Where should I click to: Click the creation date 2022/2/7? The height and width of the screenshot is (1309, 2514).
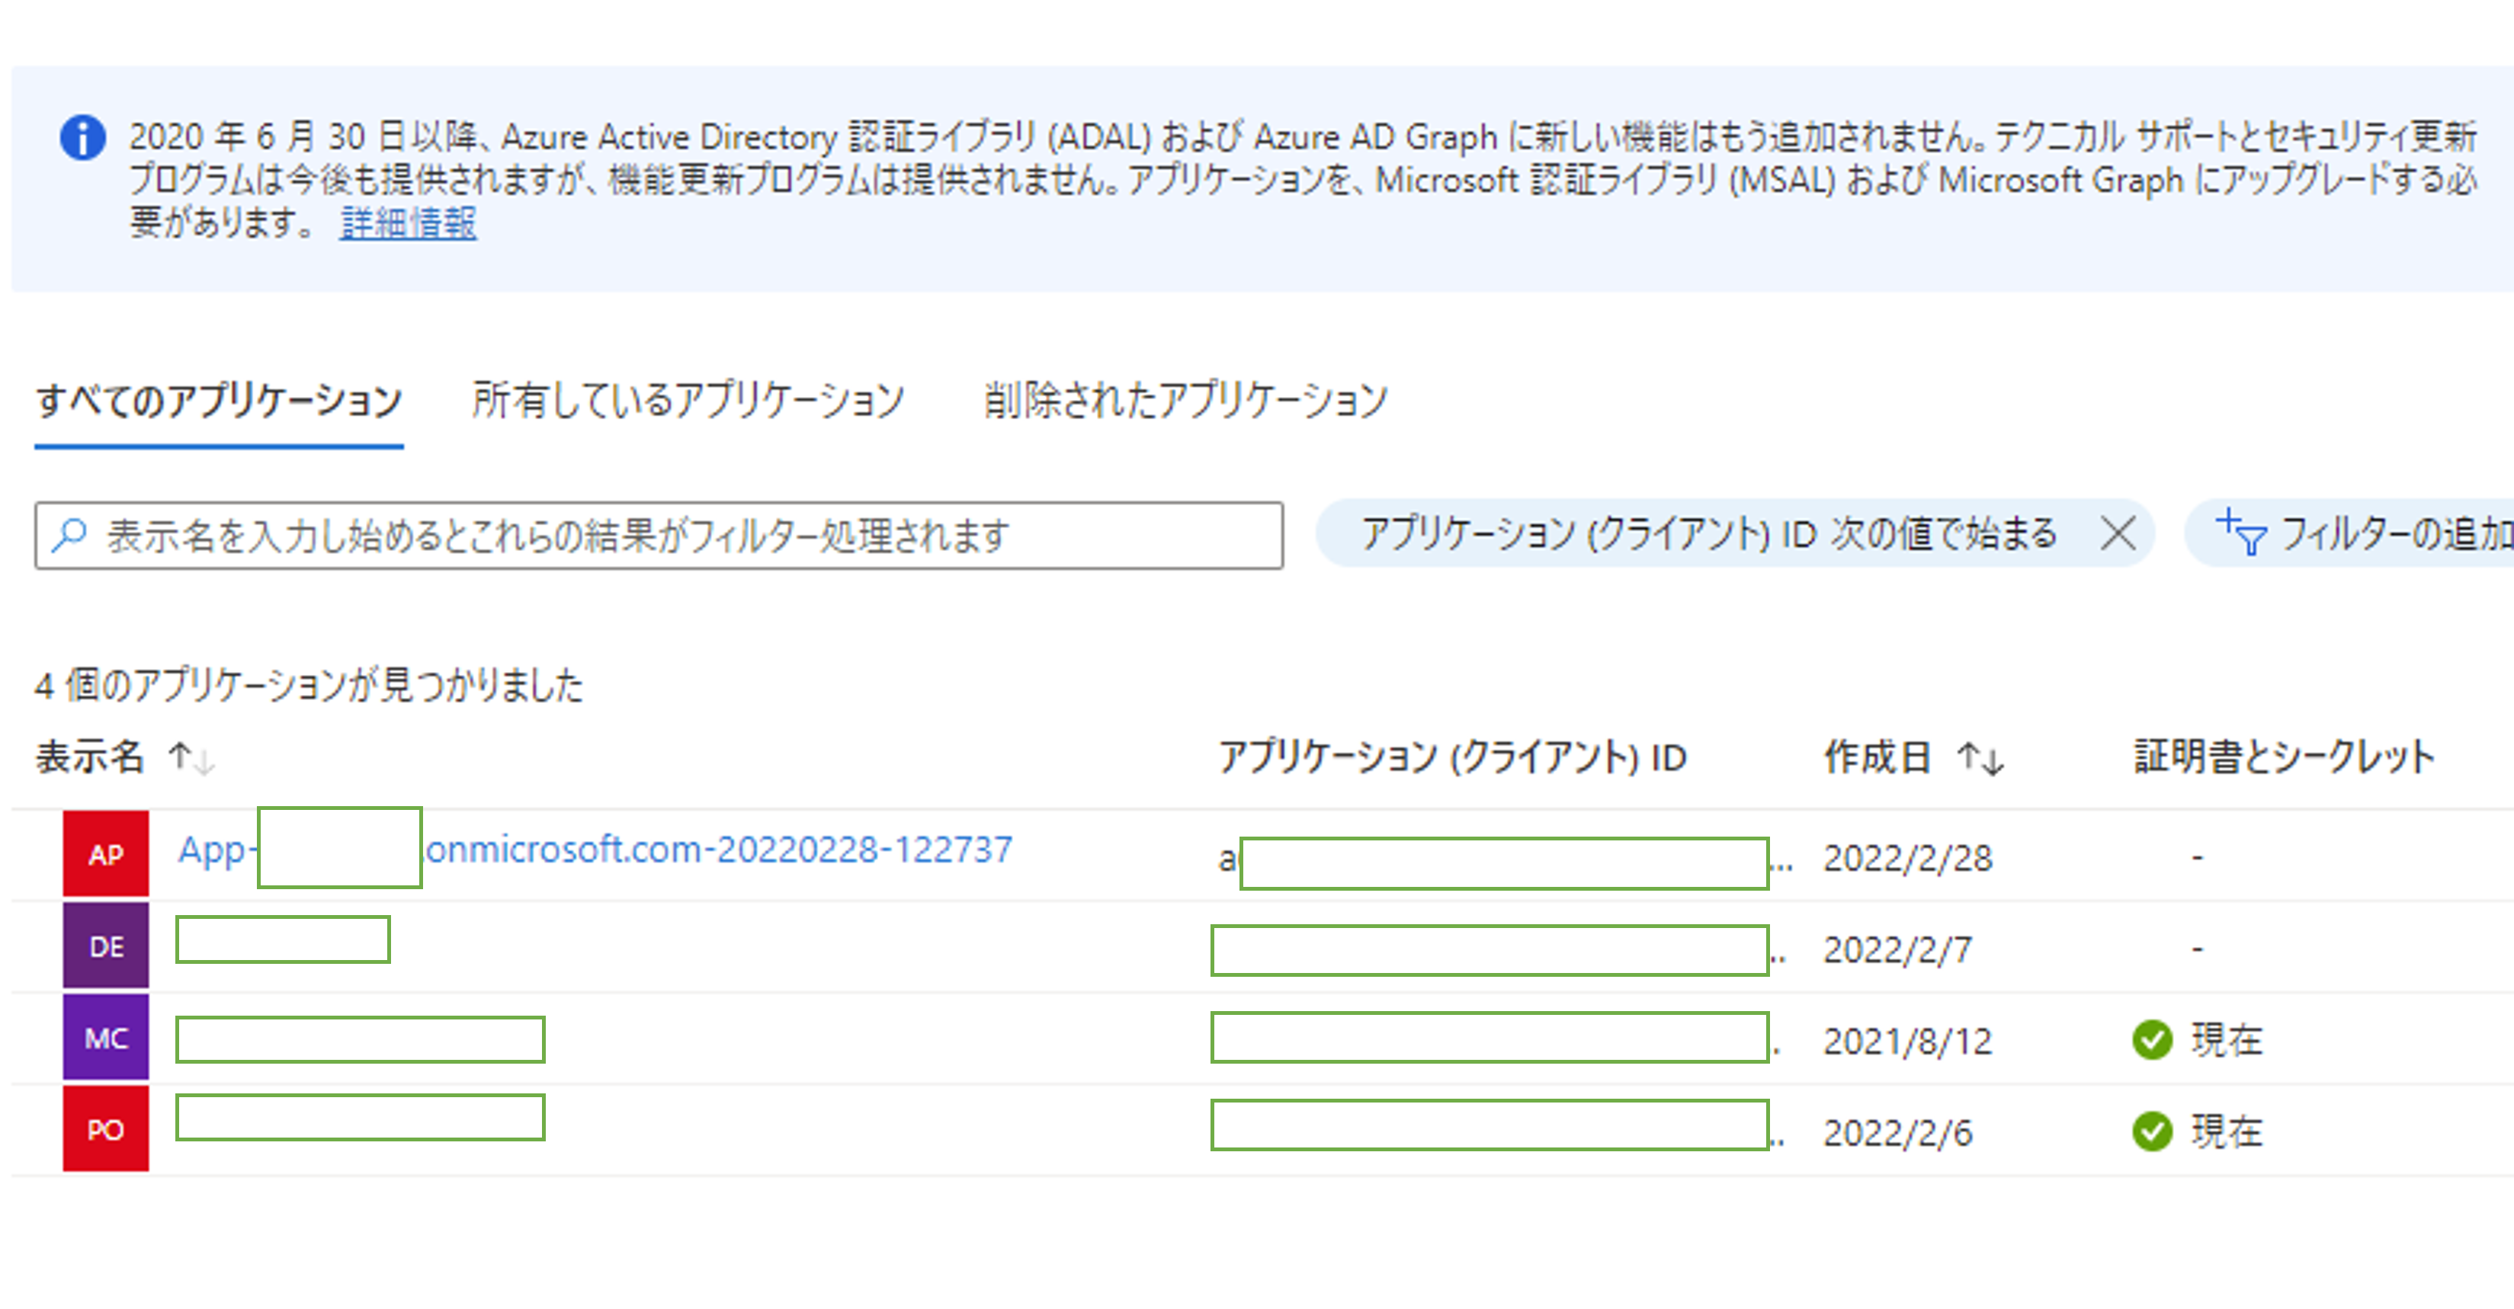[1898, 950]
